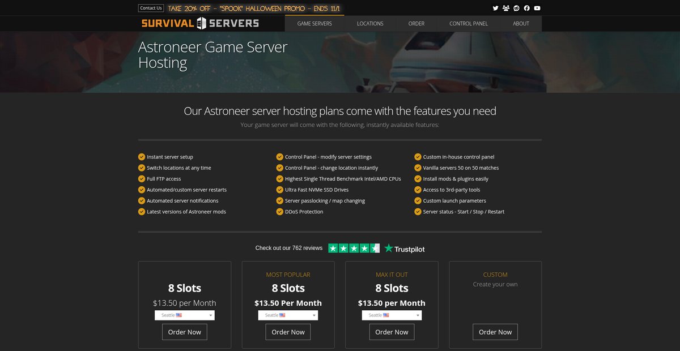The image size is (680, 351).
Task: Click Order Now in the unlabeled 8 Slots plan
Action: click(x=185, y=332)
